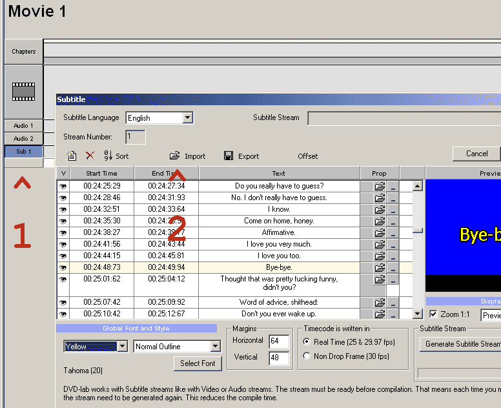This screenshot has width=501, height=408.
Task: Select Real Time (25 & 29.97 fps) timecode
Action: tap(307, 342)
